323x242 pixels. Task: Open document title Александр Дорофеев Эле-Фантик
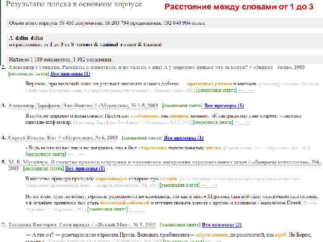click(x=83, y=106)
